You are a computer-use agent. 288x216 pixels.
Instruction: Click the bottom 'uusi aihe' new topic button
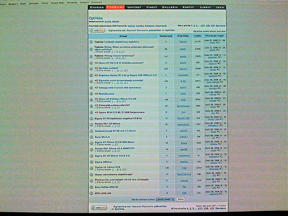pos(97,207)
